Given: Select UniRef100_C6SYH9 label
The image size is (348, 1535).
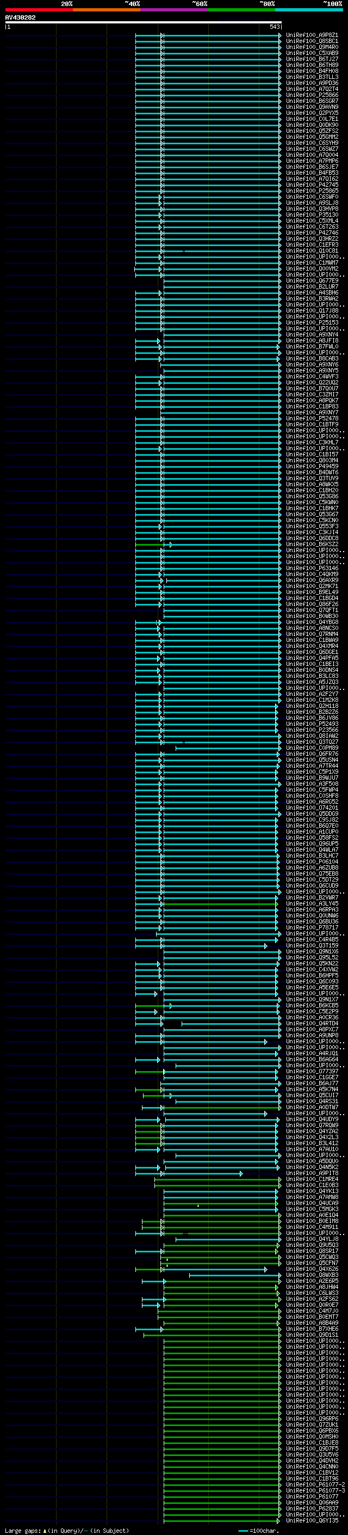Looking at the screenshot, I should pos(312,143).
